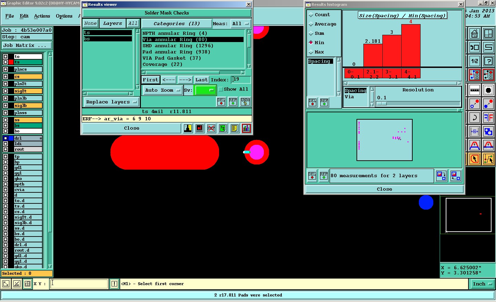Click REF icon in Results viewer
Image resolution: width=496 pixels, height=302 pixels.
[233, 102]
